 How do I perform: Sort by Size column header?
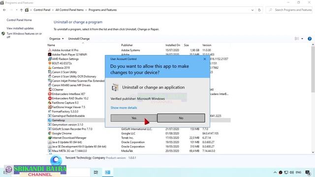pos(186,45)
